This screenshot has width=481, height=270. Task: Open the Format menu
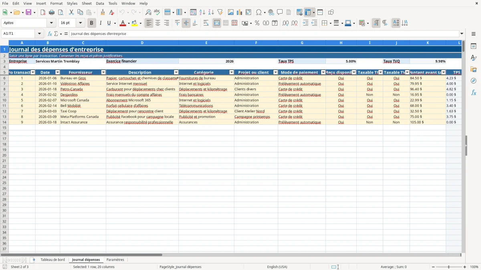coord(57,3)
